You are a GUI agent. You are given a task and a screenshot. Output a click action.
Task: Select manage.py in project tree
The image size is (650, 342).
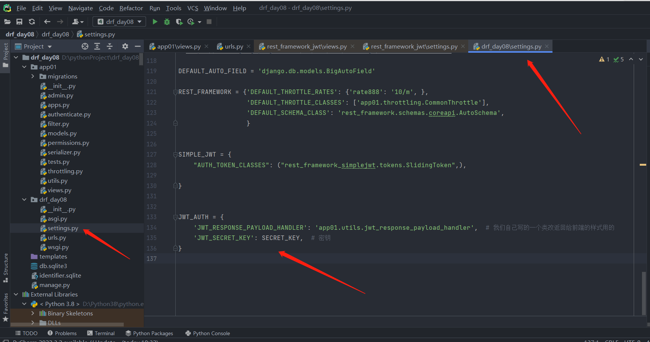(x=55, y=285)
